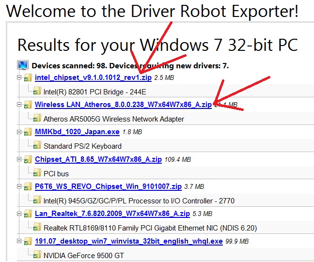The width and height of the screenshot is (314, 262).
Task: Click the 2.5 MB size label
Action: (x=164, y=77)
